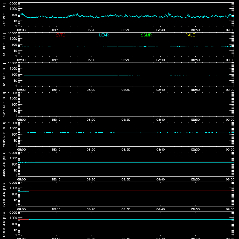Click the 08:30 tick label of 610 MHz plot
Viewport: 239px width, 239px height.
coord(126,90)
